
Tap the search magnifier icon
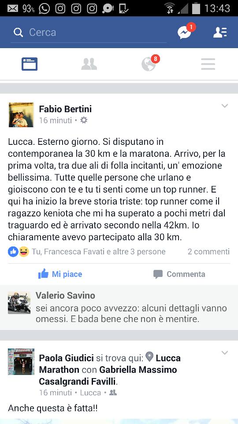click(18, 33)
